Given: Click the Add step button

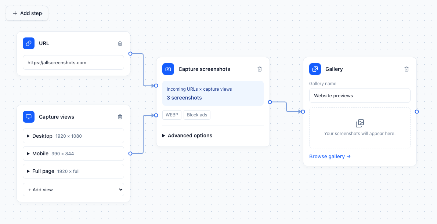Looking at the screenshot, I should 27,13.
